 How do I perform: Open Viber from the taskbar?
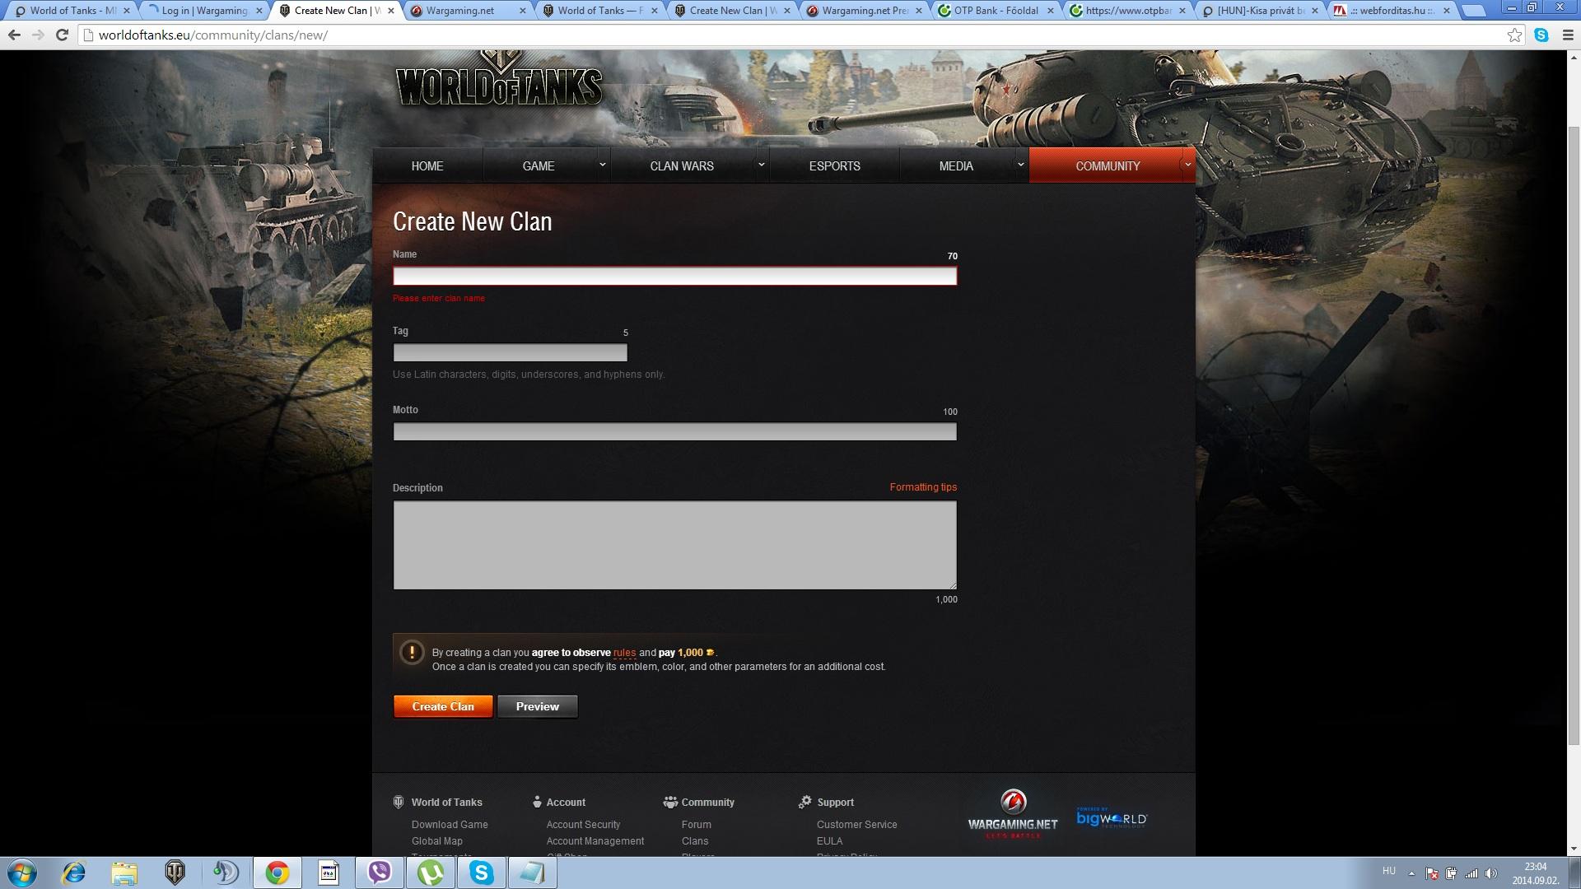[380, 873]
